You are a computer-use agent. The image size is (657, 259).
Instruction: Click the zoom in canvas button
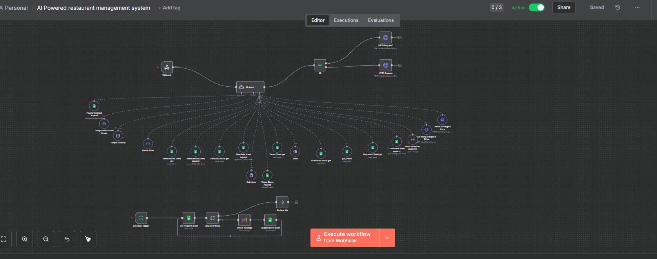click(x=25, y=239)
